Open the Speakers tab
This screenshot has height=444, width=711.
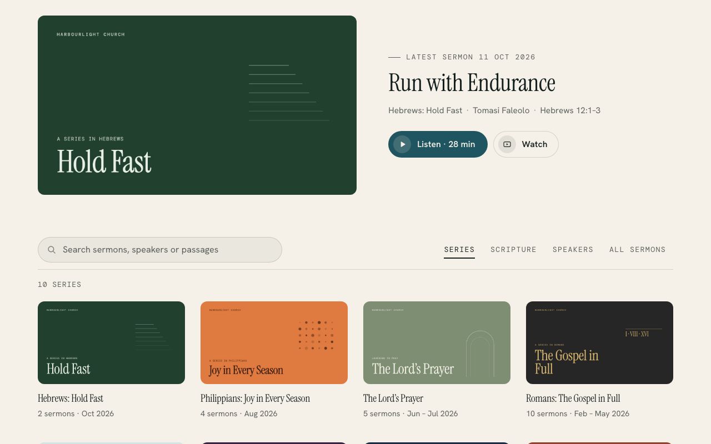point(573,250)
